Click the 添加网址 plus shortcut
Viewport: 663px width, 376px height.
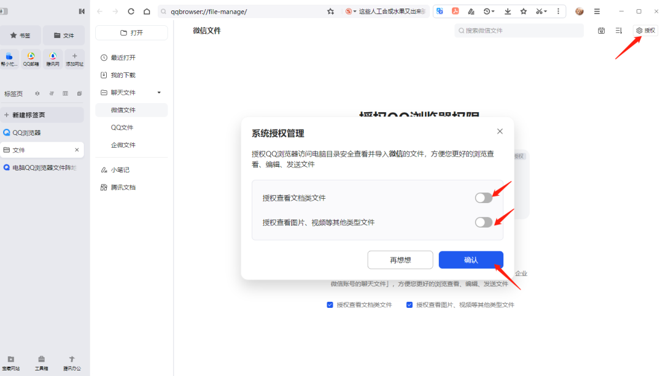click(74, 59)
